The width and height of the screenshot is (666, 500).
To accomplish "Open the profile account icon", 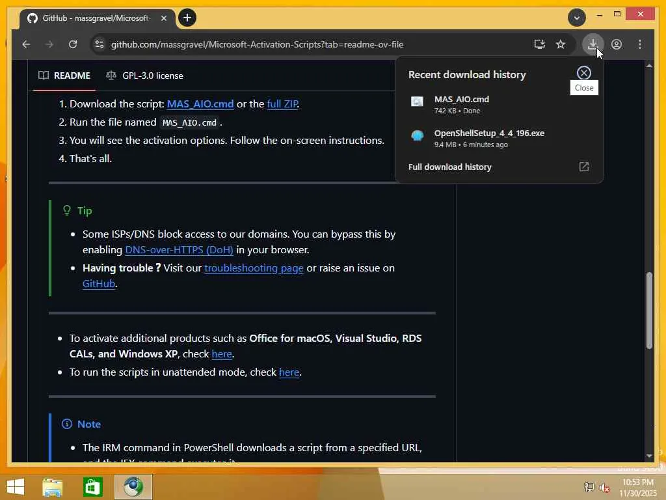I will [617, 44].
